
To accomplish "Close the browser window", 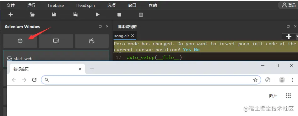I will [292, 65].
